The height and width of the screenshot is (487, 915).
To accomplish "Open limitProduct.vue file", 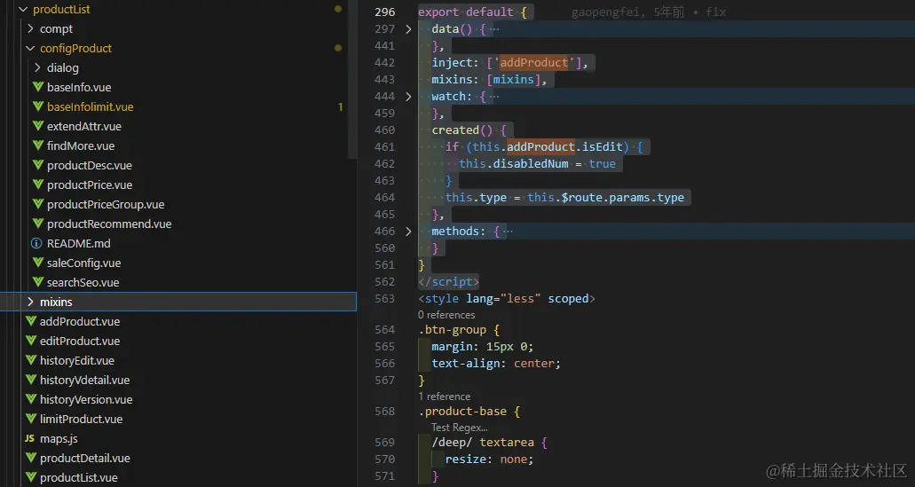I will 81,419.
